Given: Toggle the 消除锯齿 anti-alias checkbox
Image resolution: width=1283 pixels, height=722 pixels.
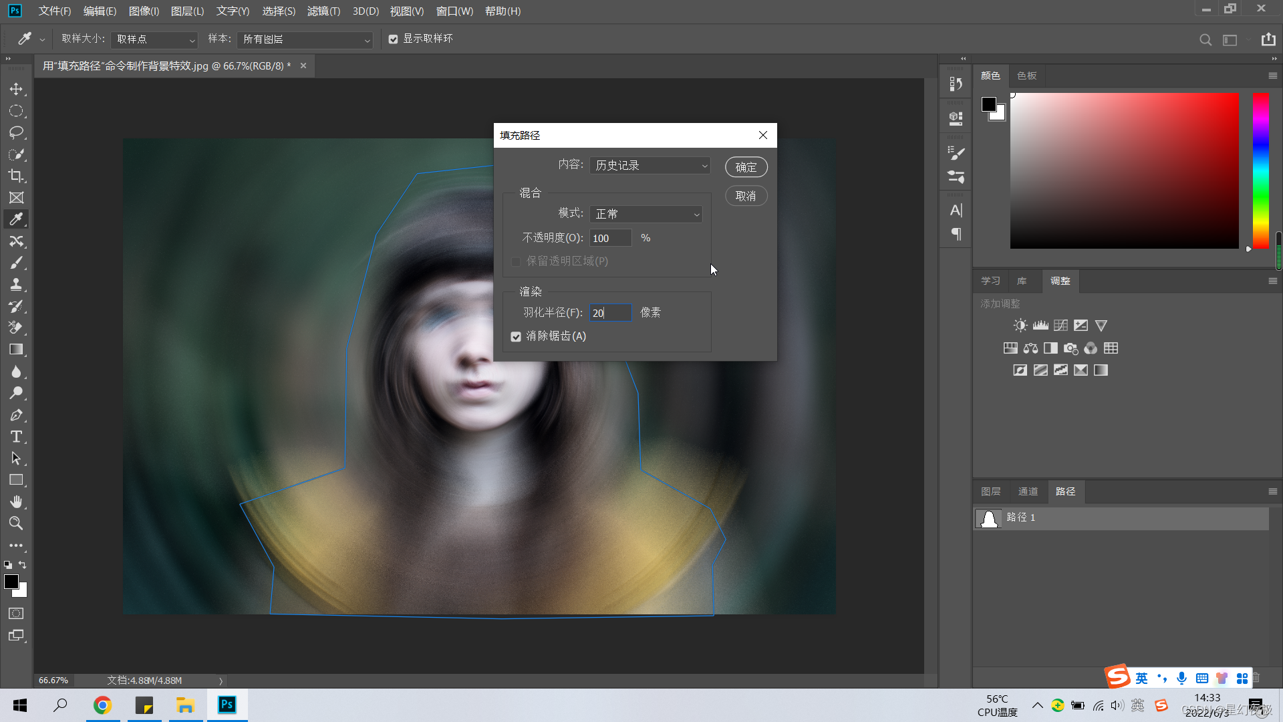Looking at the screenshot, I should [x=516, y=336].
